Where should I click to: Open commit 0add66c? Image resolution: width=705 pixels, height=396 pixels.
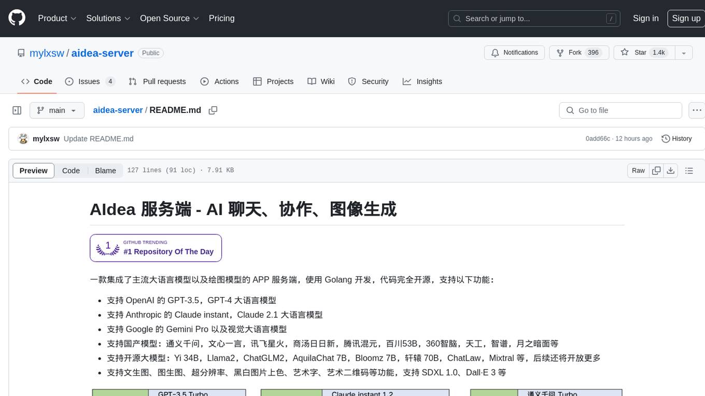coord(598,138)
